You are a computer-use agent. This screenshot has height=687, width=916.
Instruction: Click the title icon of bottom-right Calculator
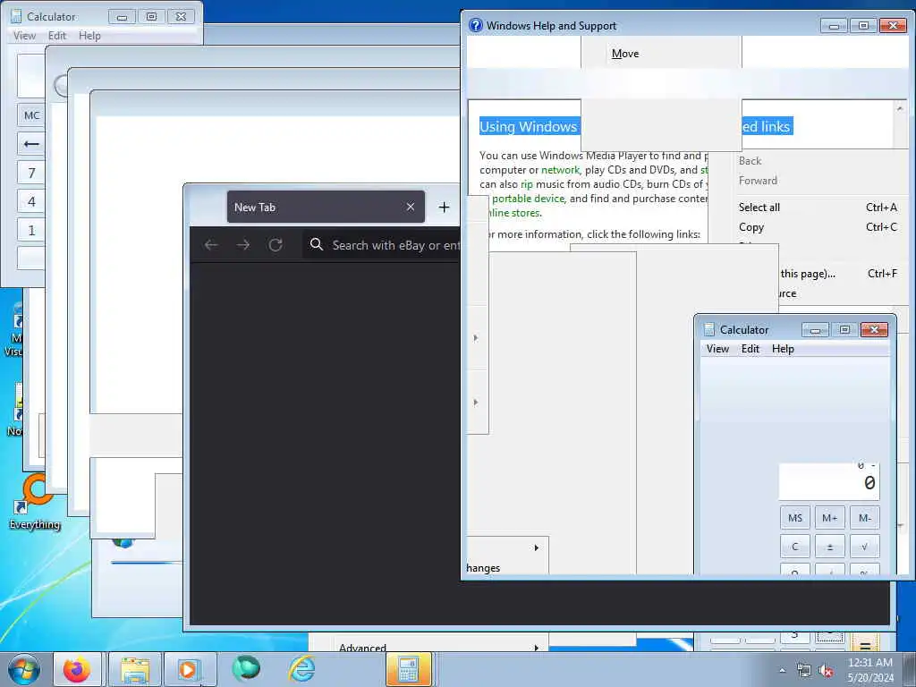[709, 329]
